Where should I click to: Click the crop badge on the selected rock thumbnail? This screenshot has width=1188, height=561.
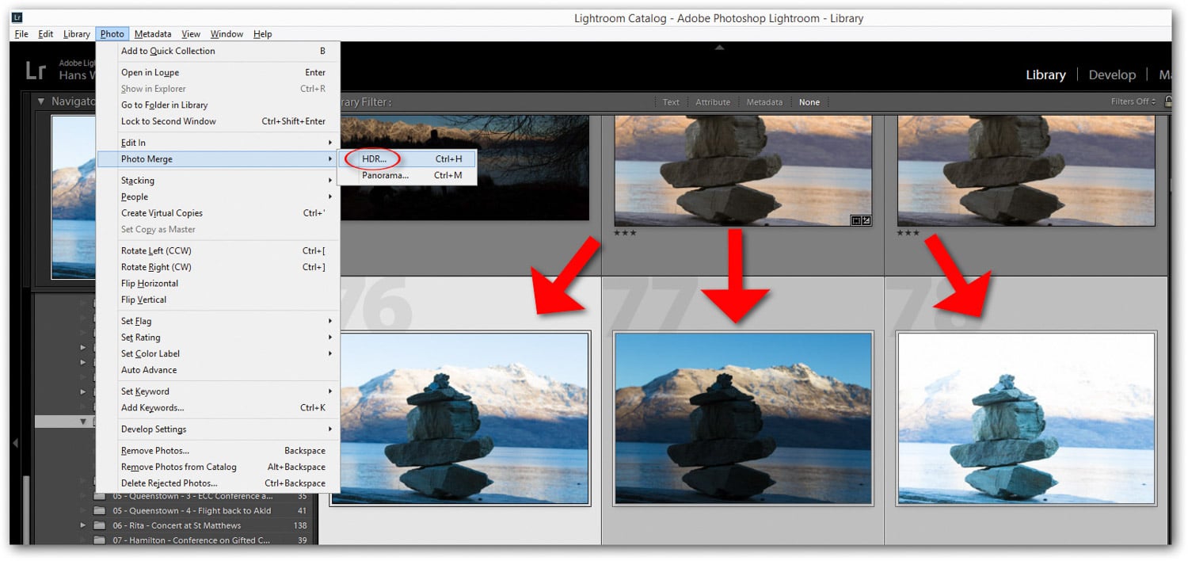[x=856, y=220]
